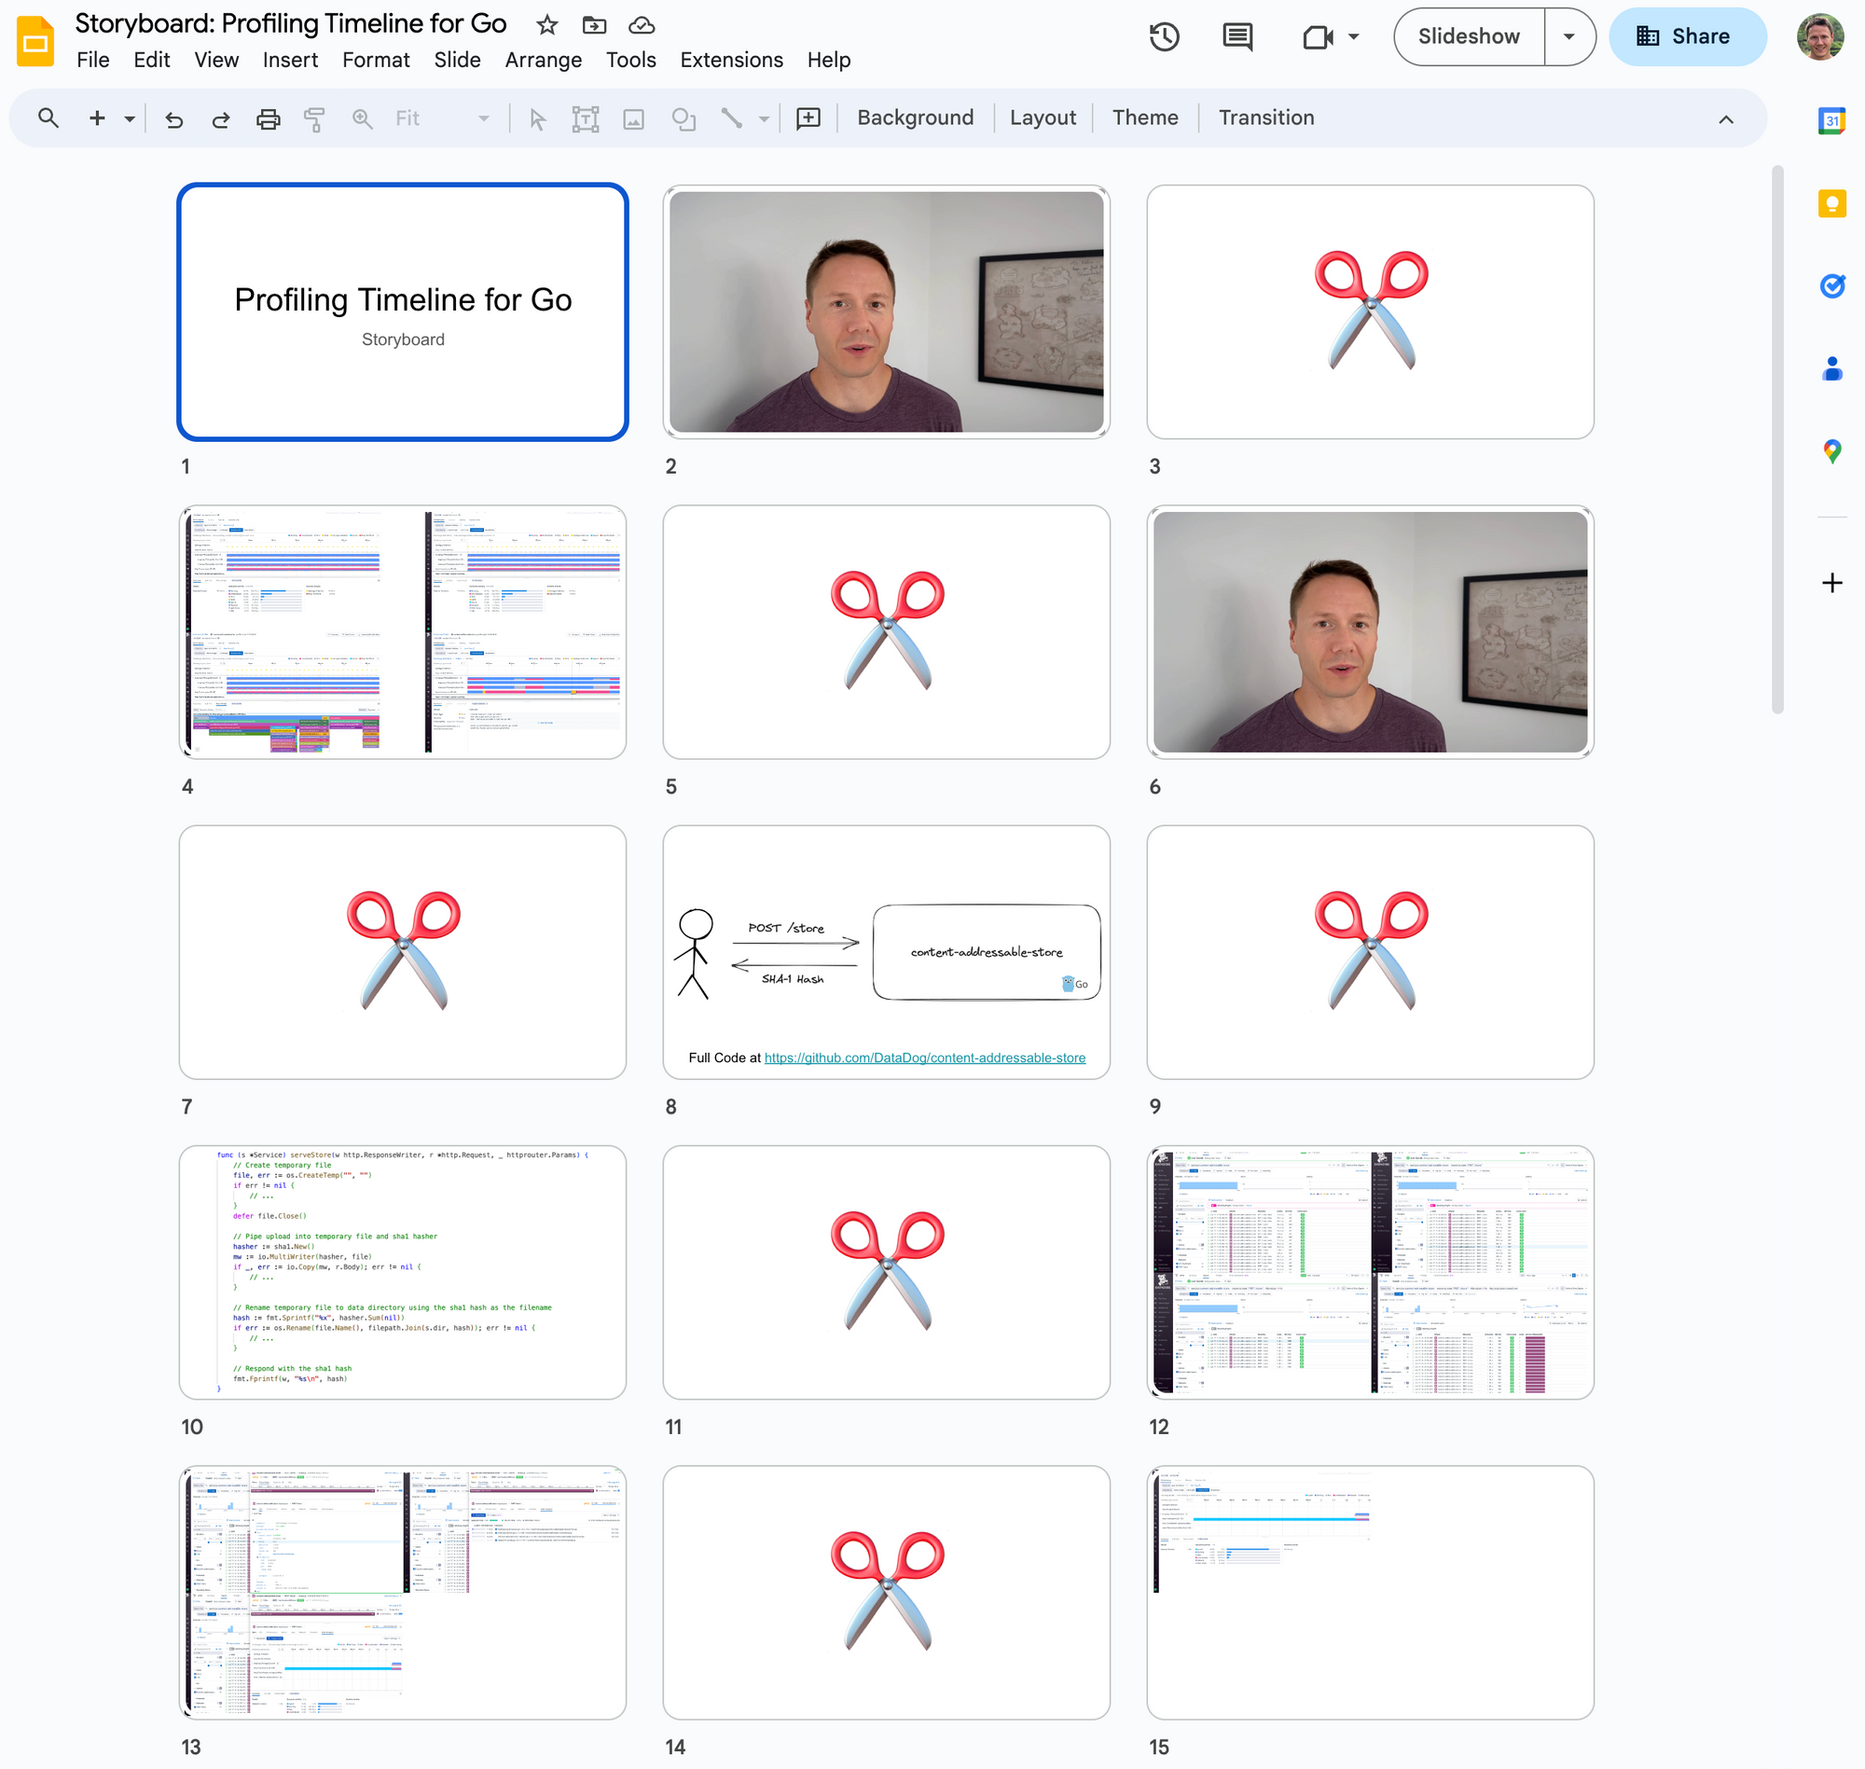Click the print icon
The height and width of the screenshot is (1769, 1865).
pos(268,118)
